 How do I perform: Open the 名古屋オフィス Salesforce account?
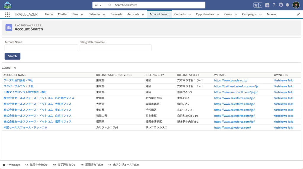click(x=39, y=98)
